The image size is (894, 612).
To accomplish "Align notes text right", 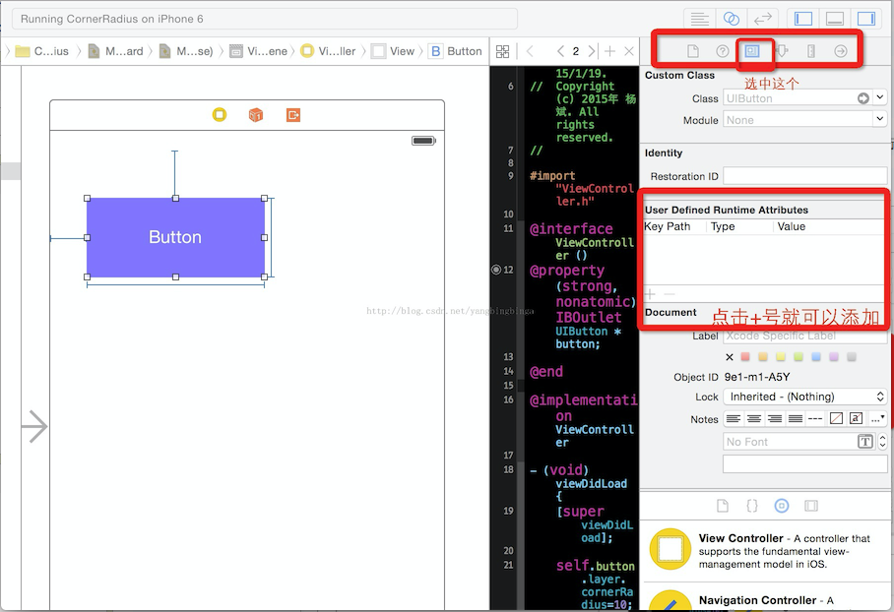I will 774,419.
